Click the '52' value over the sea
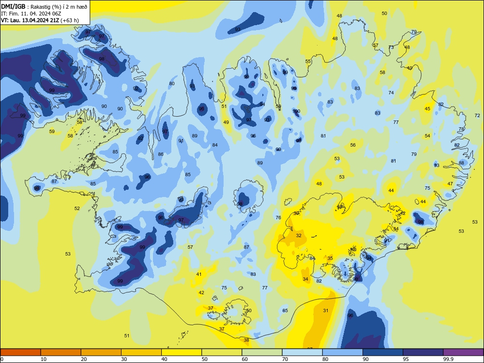This screenshot has height=363, width=484. tap(77, 208)
